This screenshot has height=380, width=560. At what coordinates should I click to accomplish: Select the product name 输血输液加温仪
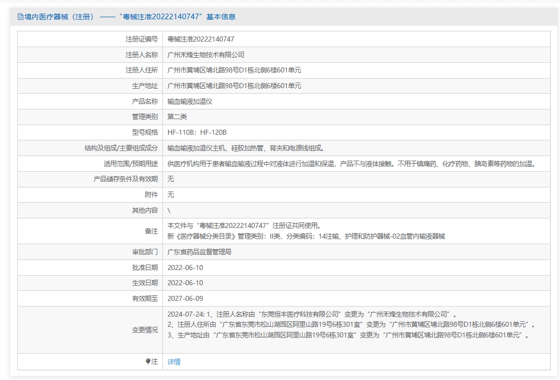click(190, 102)
